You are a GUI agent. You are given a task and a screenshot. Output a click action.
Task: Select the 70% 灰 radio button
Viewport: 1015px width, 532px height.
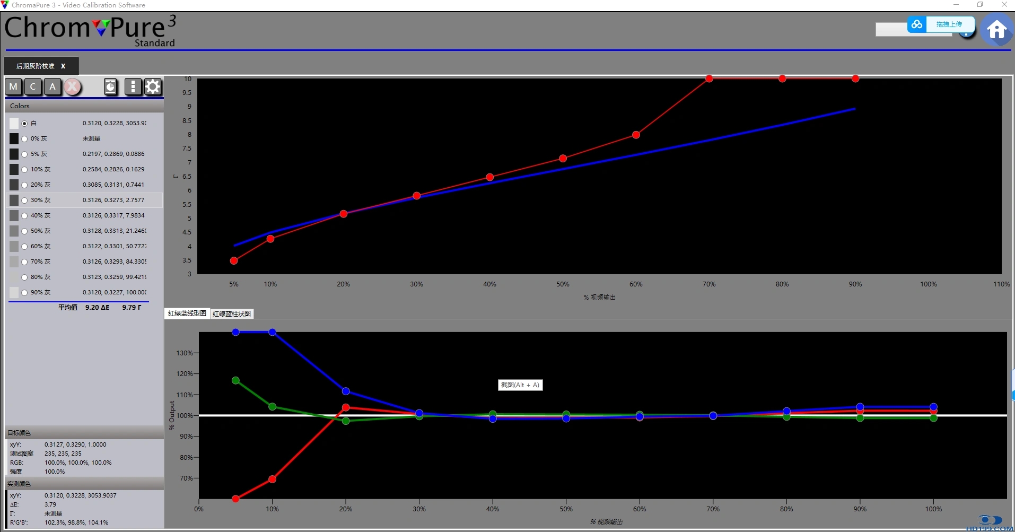(x=24, y=262)
